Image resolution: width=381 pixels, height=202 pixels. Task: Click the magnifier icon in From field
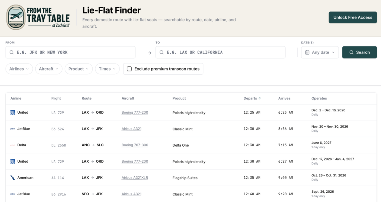click(12, 52)
